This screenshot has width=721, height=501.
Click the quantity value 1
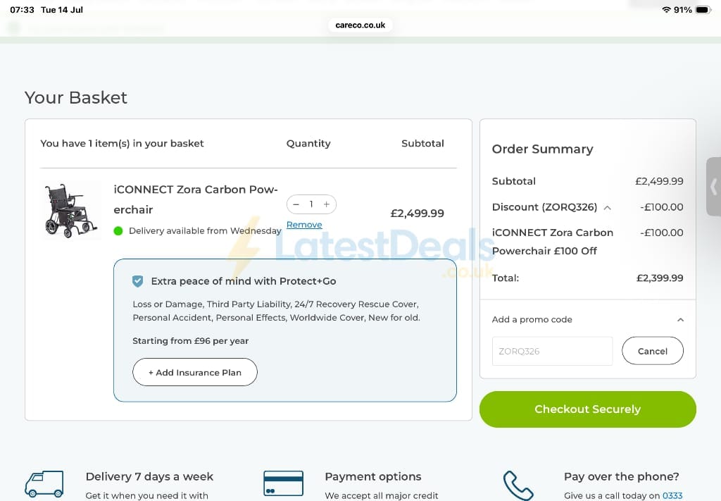[x=311, y=204]
